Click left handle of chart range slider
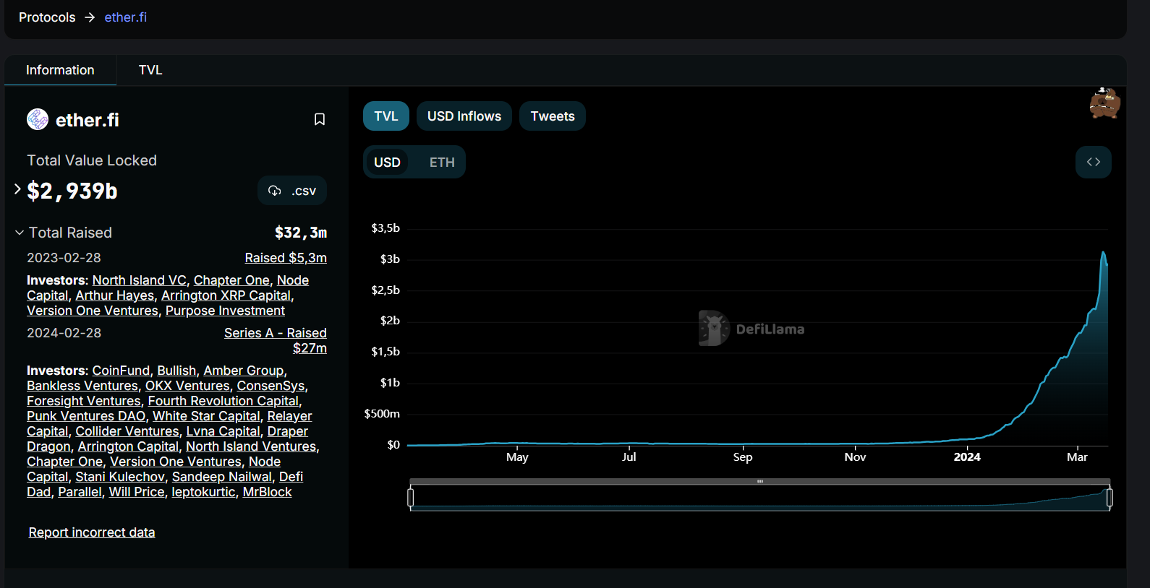This screenshot has width=1150, height=588. 411,497
